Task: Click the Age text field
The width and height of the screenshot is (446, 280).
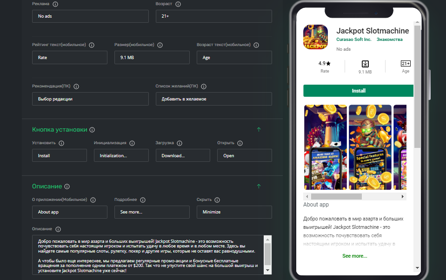Action: point(234,58)
